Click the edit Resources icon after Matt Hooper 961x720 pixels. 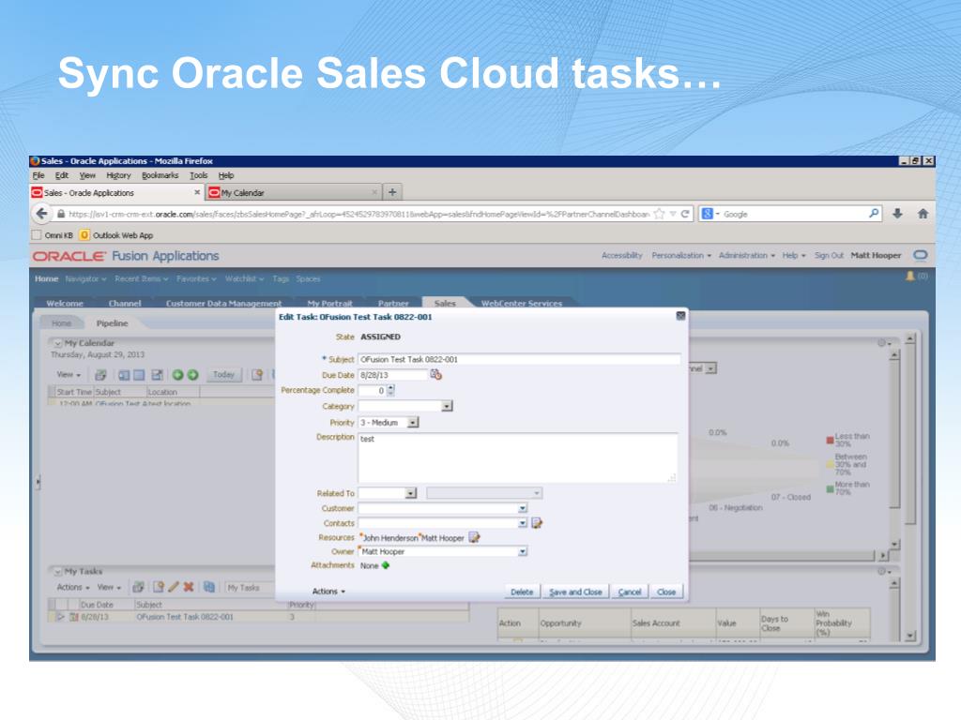click(x=474, y=537)
